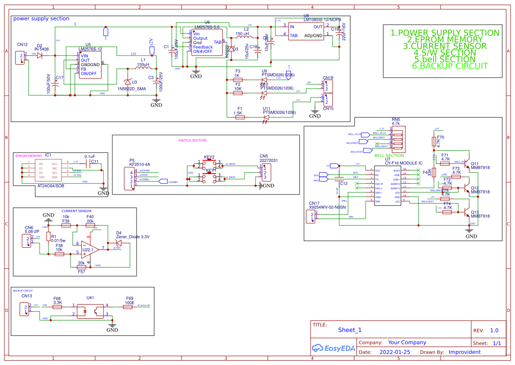
Task: Select the R1 0.01/5w shunt resistor
Action: tap(48, 238)
